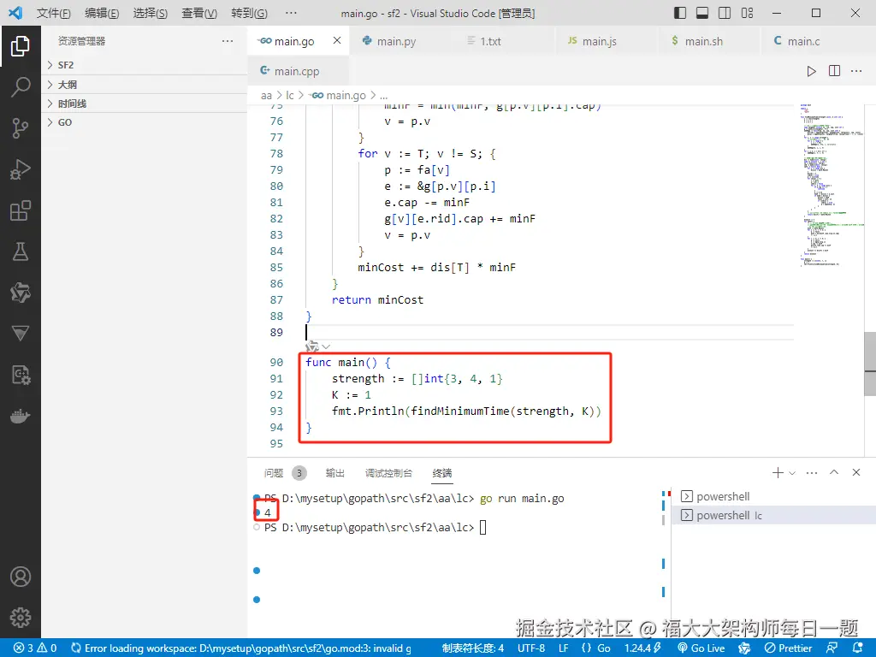Open the 文件(F) menu

click(x=53, y=13)
